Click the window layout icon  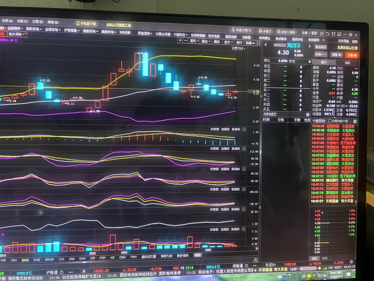[339, 34]
